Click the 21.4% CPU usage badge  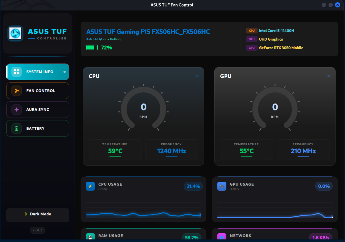(193, 186)
